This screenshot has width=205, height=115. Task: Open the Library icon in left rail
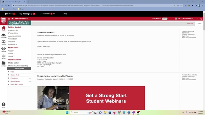click(x=4, y=42)
